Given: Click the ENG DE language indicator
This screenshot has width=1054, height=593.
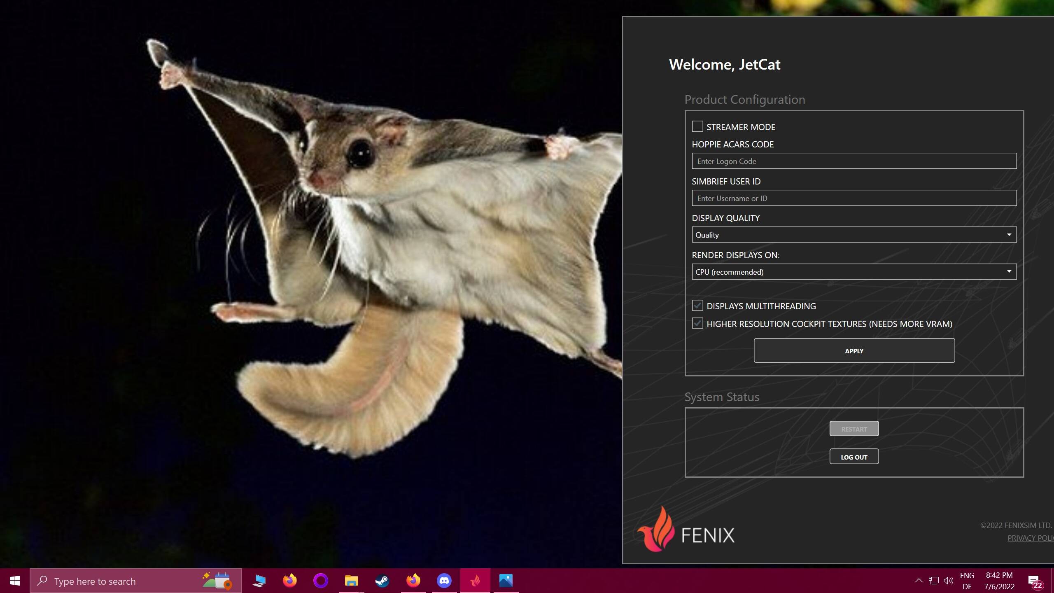Looking at the screenshot, I should tap(967, 581).
